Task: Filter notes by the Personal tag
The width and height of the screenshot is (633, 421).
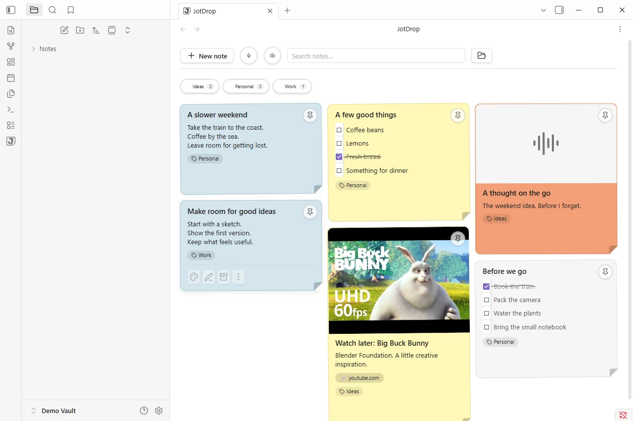Action: pyautogui.click(x=246, y=86)
